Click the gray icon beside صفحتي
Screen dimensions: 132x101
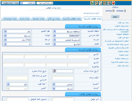coord(125,11)
